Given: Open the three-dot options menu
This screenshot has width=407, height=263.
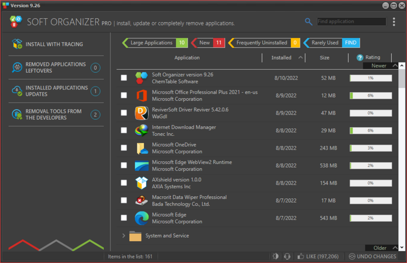Looking at the screenshot, I should (x=394, y=22).
